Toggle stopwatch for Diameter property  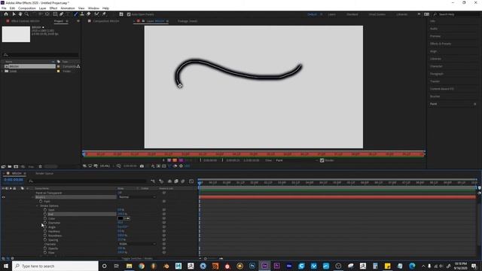pos(45,223)
